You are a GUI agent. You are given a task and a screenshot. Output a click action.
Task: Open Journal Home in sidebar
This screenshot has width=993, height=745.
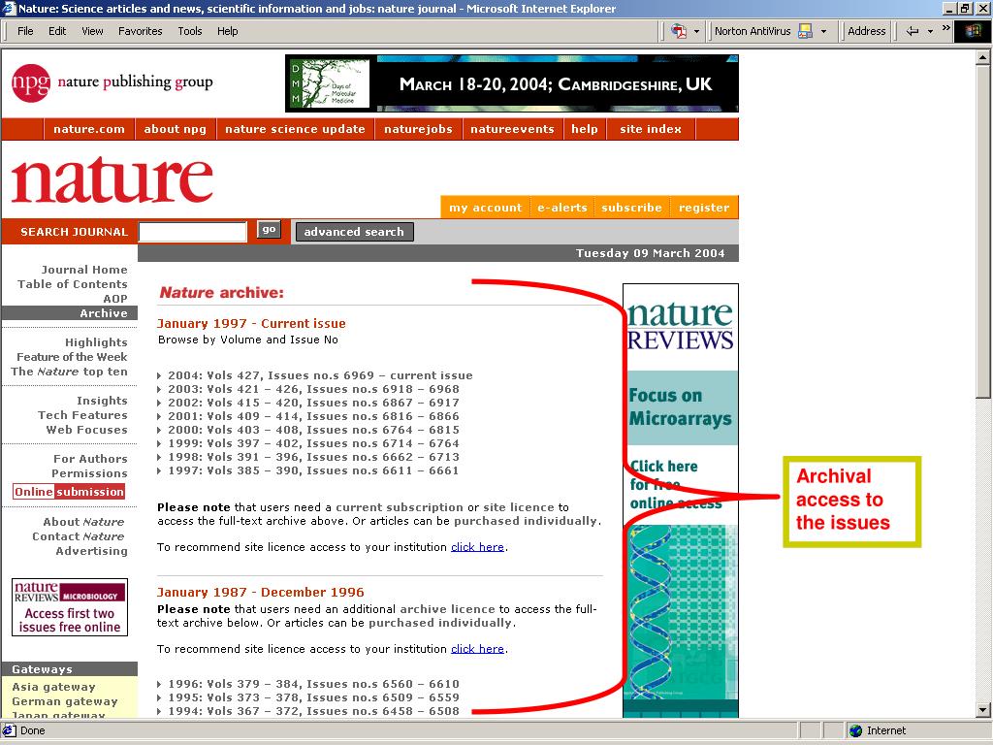pos(84,270)
